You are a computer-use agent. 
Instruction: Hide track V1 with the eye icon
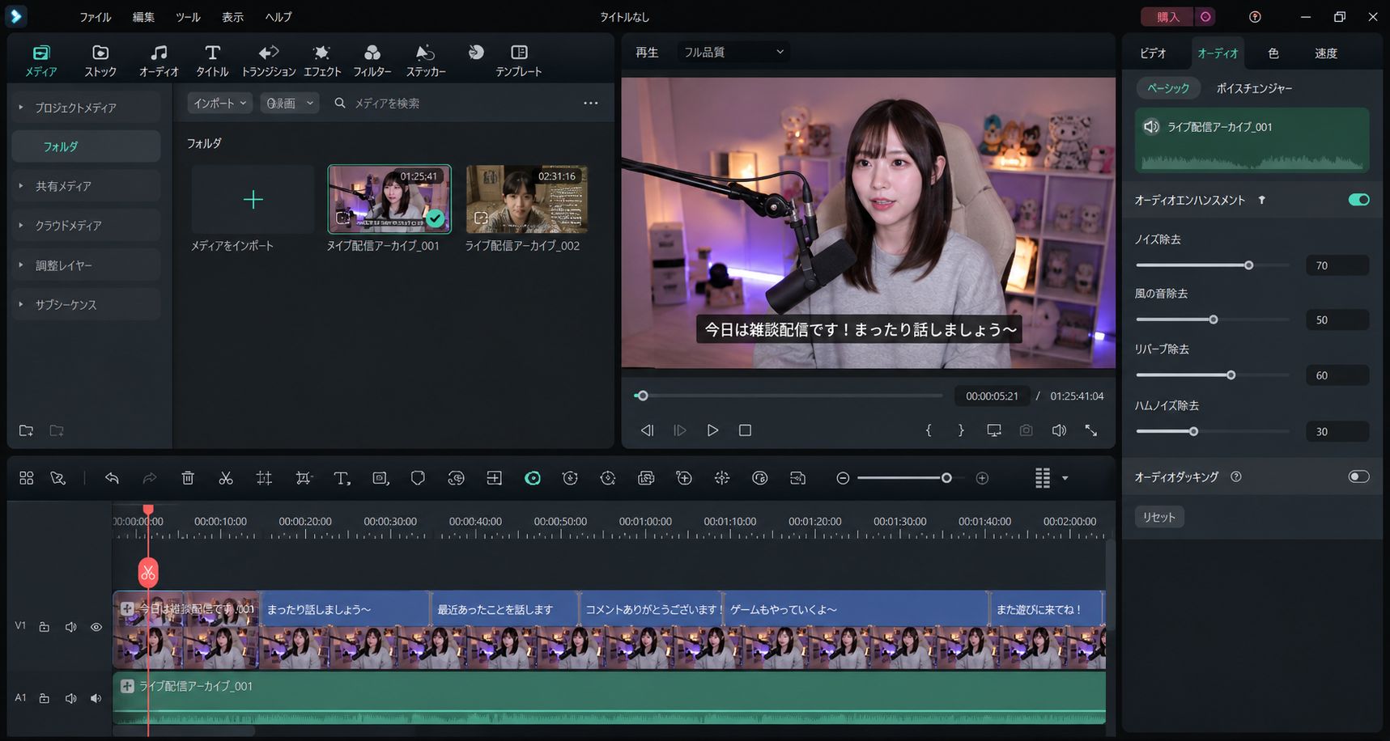pyautogui.click(x=96, y=627)
